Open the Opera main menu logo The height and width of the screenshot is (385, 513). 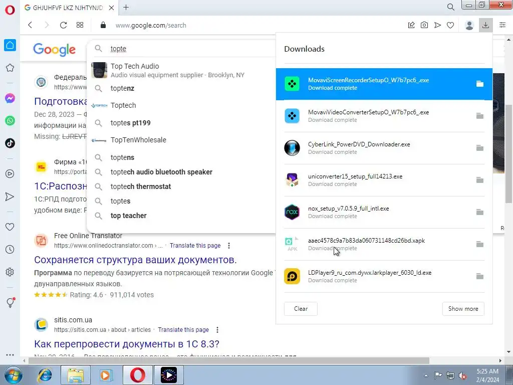point(10,10)
